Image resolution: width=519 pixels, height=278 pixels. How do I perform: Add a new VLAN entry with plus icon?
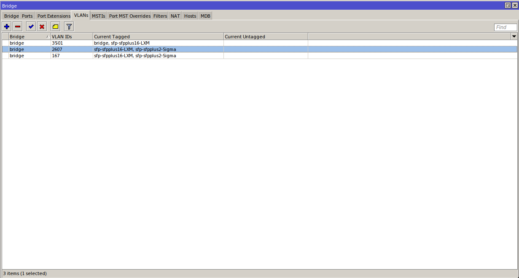[x=7, y=27]
